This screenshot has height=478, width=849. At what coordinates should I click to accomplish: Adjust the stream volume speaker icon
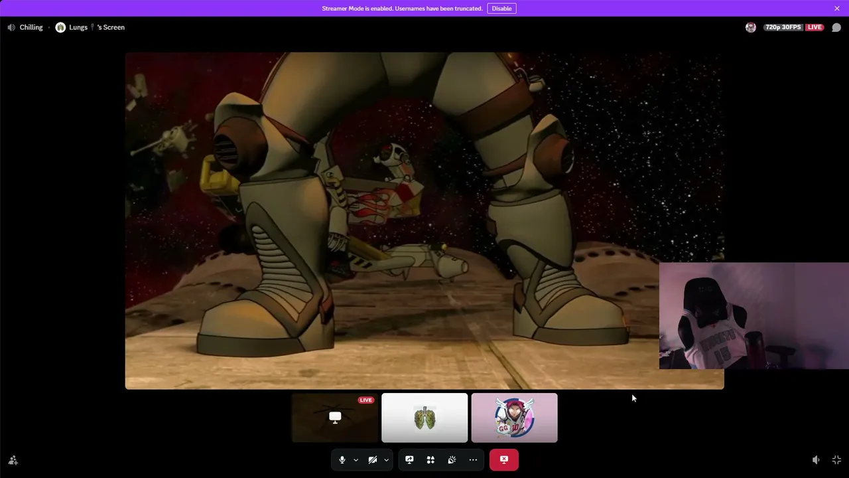816,460
